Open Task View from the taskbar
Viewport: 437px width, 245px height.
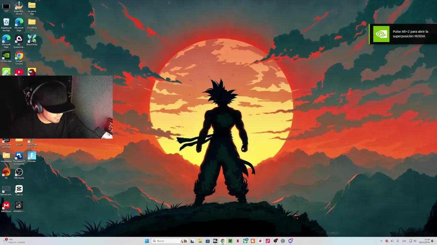(x=192, y=241)
